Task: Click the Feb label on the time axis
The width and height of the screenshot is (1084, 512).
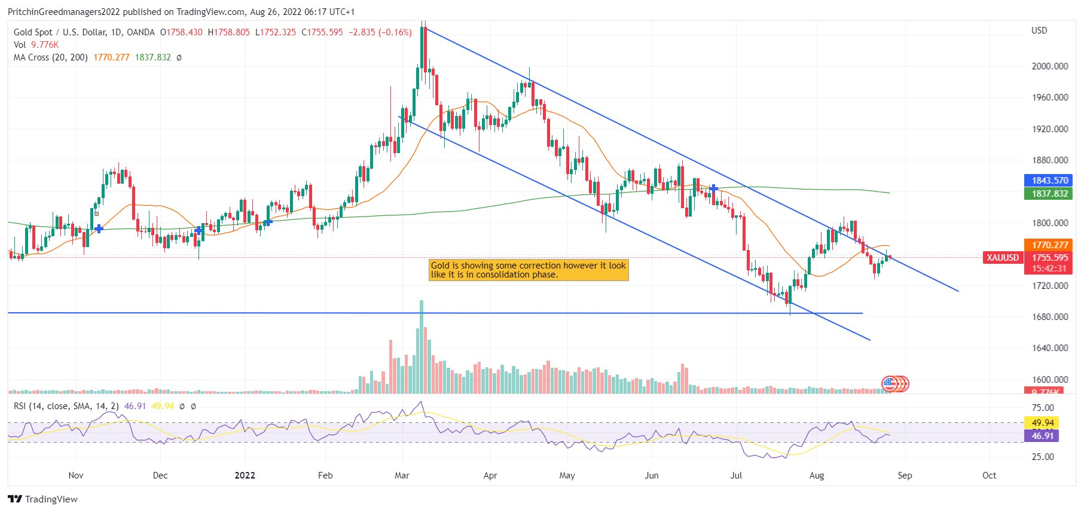Action: tap(325, 476)
